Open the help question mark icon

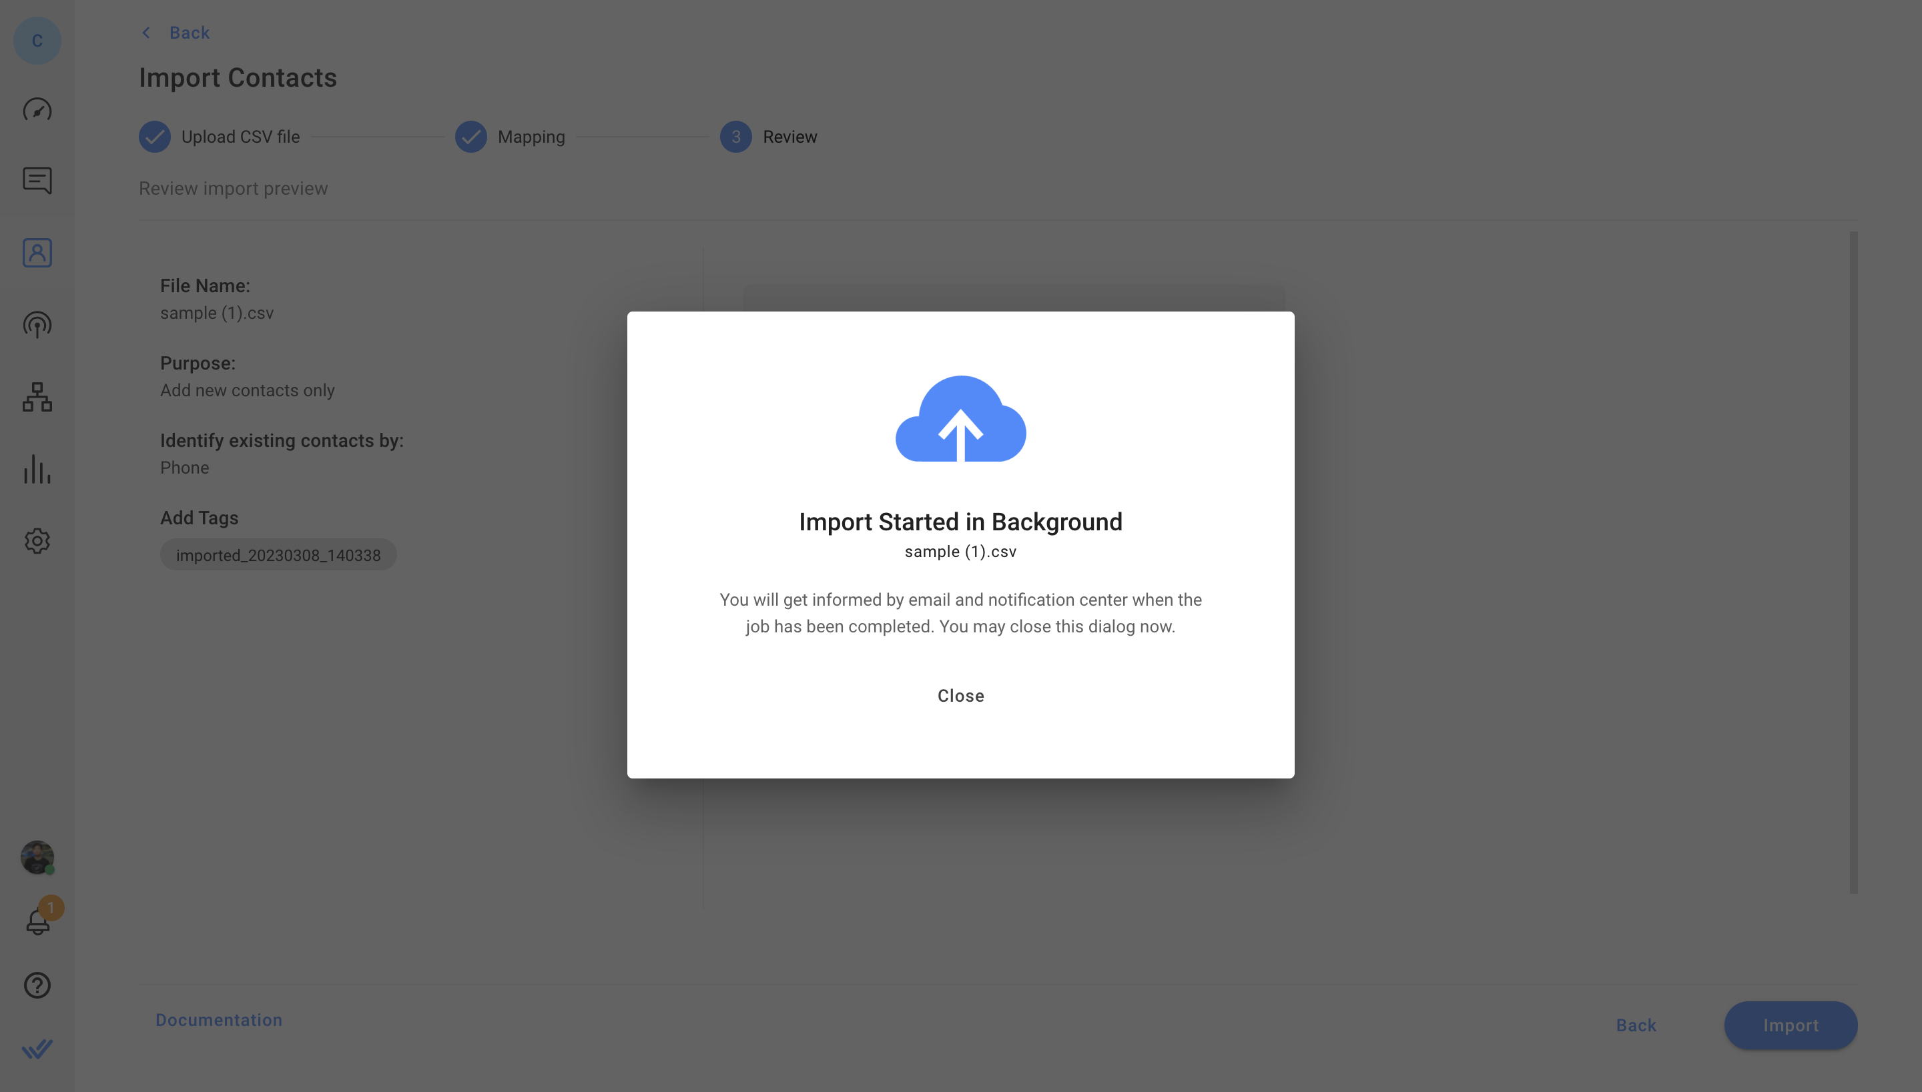(37, 985)
